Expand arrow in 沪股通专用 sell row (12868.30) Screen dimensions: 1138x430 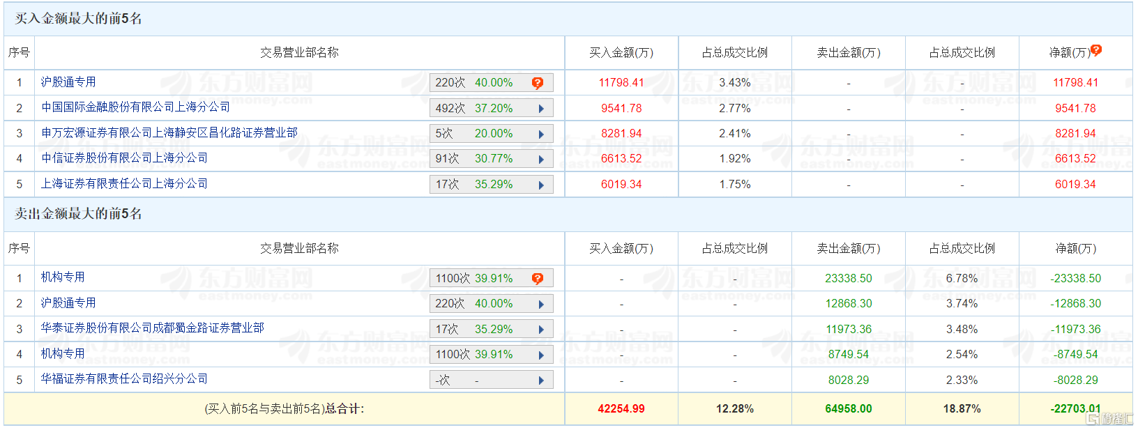[541, 304]
